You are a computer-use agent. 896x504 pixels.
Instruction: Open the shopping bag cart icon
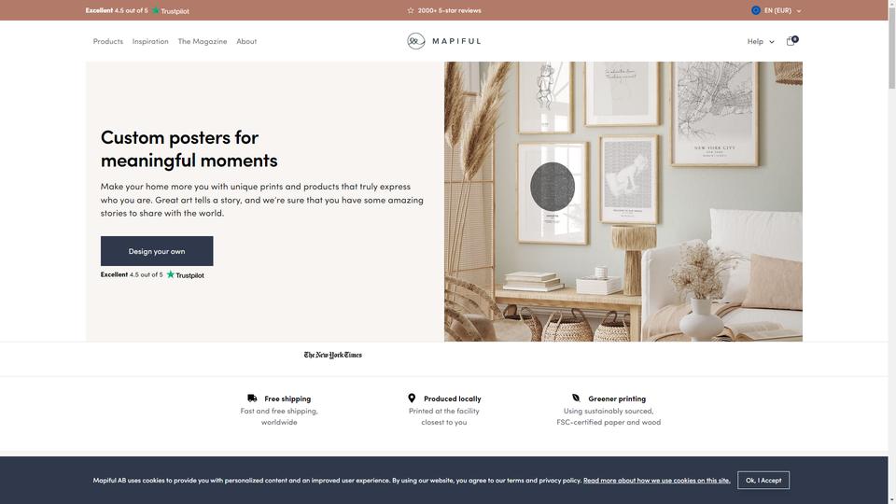click(791, 40)
